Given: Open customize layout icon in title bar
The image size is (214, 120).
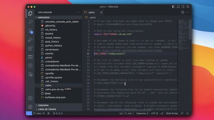Looking at the screenshot, I should pyautogui.click(x=188, y=7).
